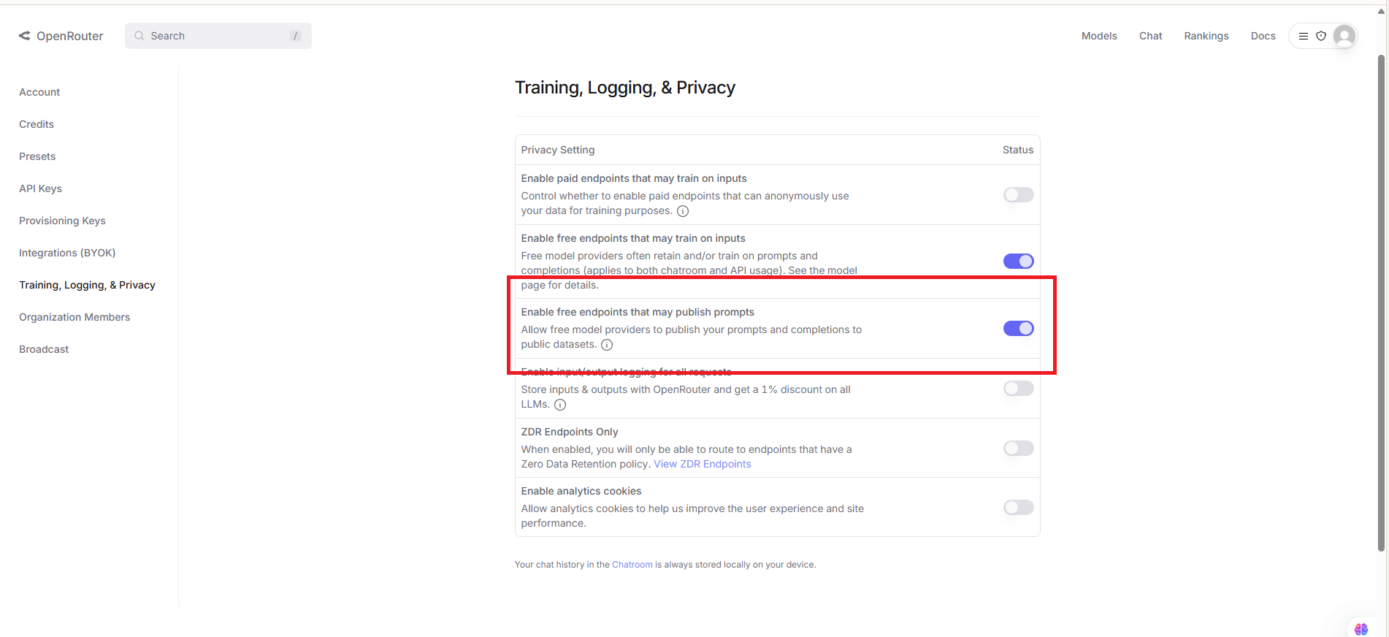
Task: Go to Credits settings page
Action: click(x=37, y=124)
